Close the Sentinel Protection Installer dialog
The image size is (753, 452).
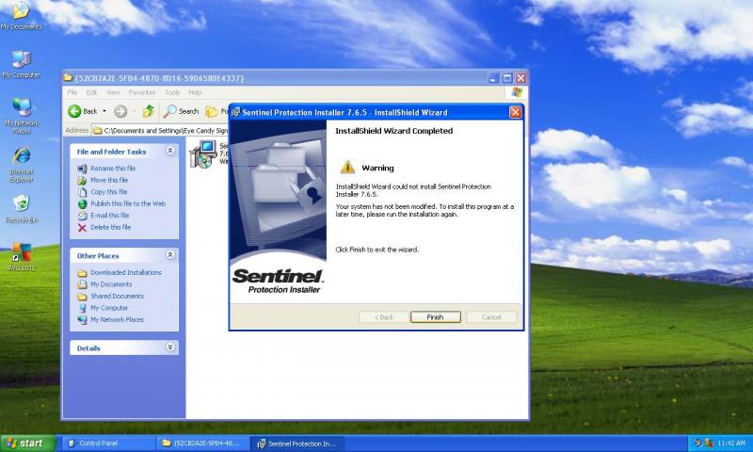pyautogui.click(x=515, y=112)
